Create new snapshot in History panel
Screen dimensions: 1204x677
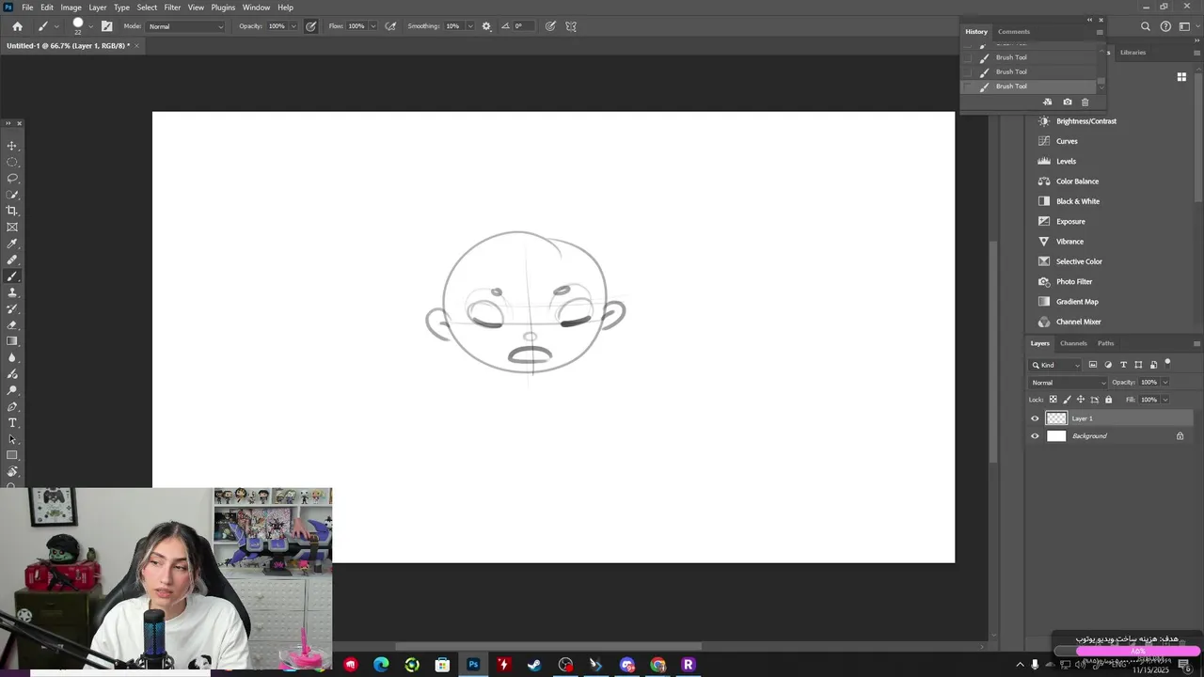pos(1067,102)
